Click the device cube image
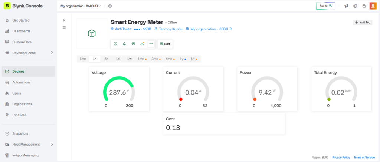The width and height of the screenshot is (380, 162). click(x=92, y=33)
